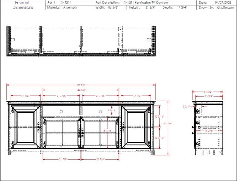Select the top plan view drawing
237x181 pixels.
pyautogui.click(x=81, y=41)
